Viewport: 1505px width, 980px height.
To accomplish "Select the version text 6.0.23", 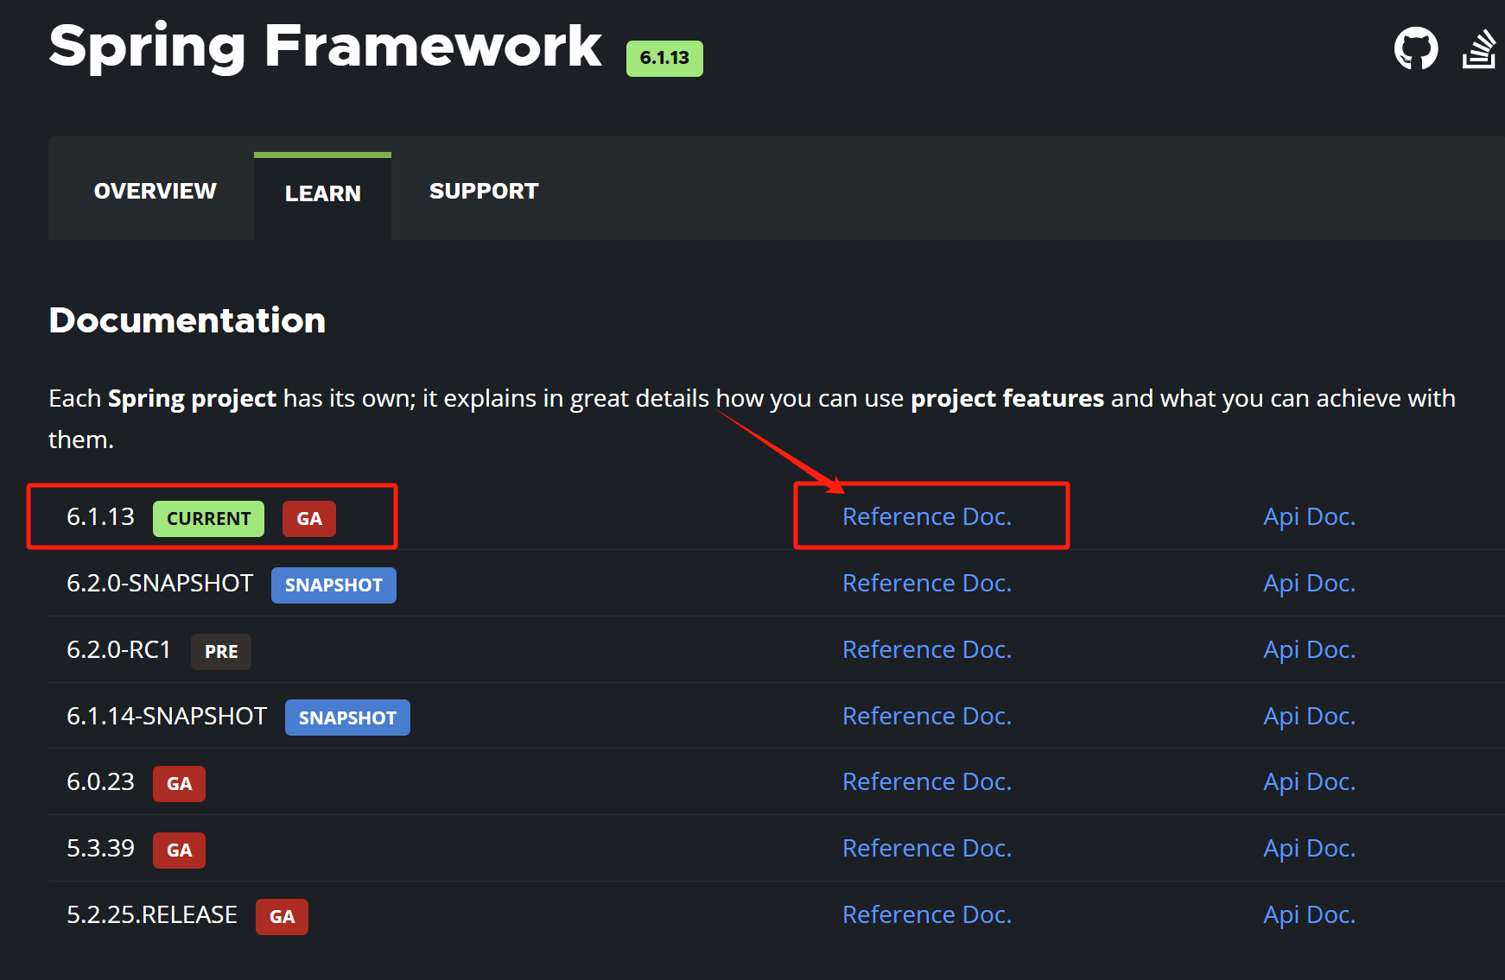I will pos(100,781).
